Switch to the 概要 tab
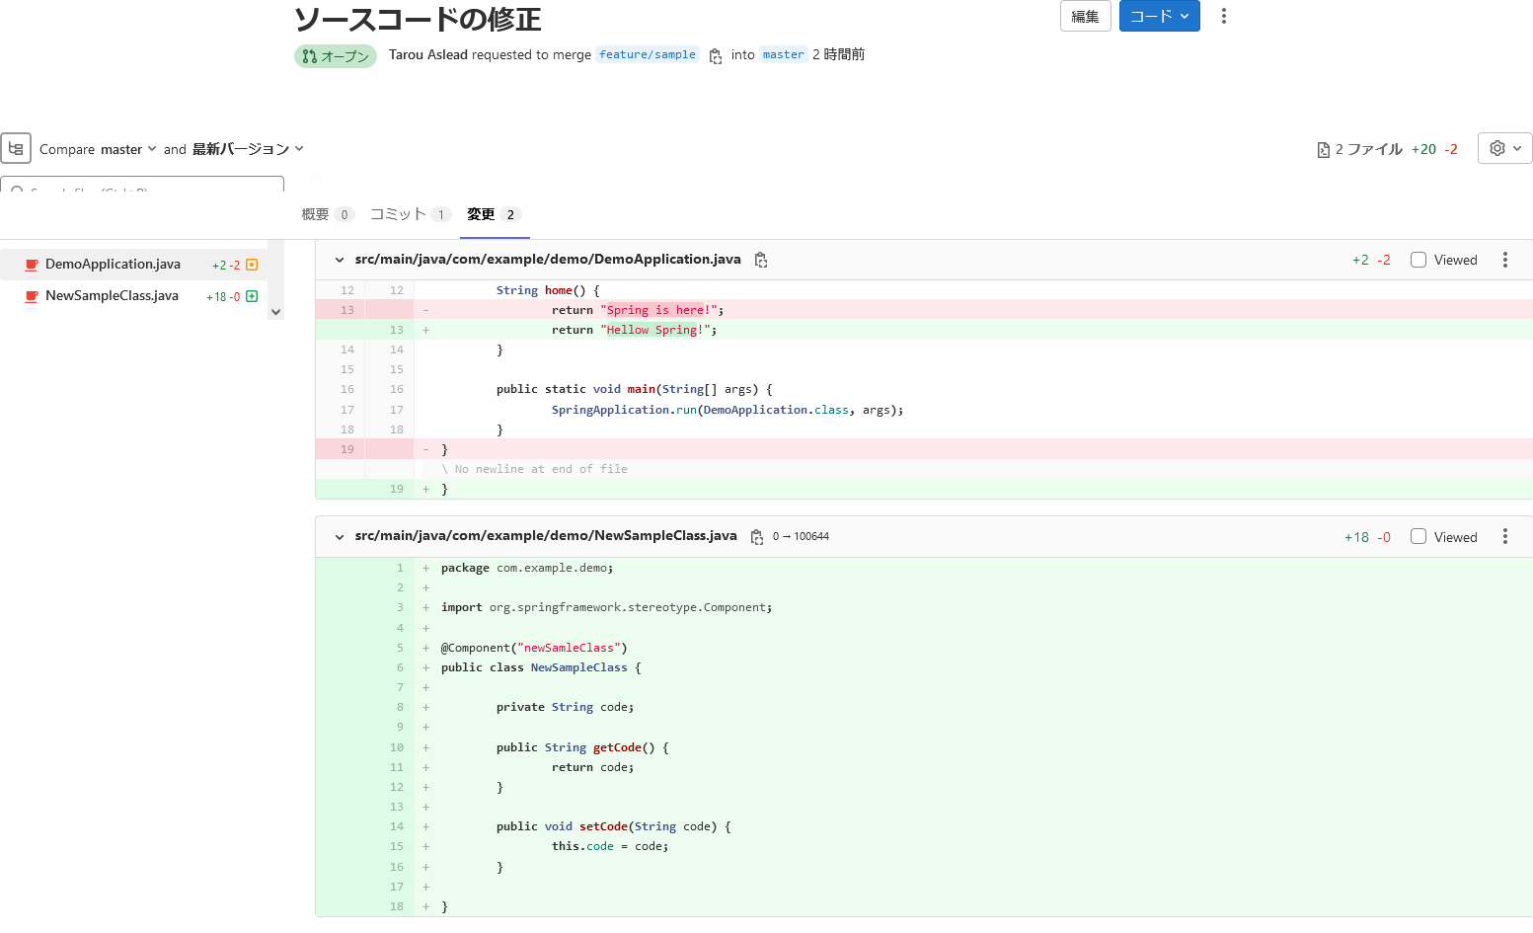The image size is (1533, 933). [x=326, y=214]
